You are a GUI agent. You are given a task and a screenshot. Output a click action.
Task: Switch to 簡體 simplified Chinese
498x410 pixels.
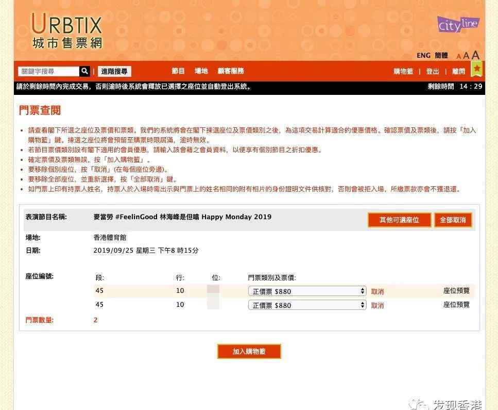[441, 55]
